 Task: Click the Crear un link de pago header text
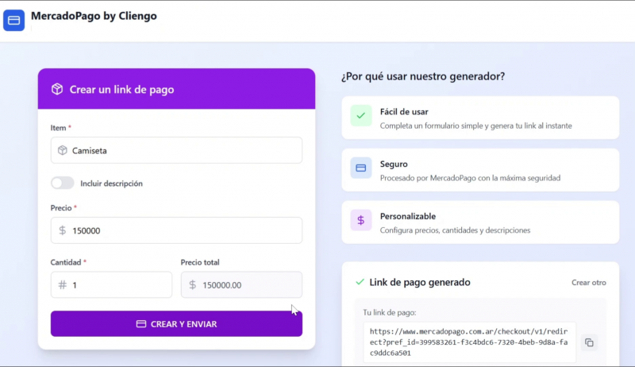coord(122,90)
